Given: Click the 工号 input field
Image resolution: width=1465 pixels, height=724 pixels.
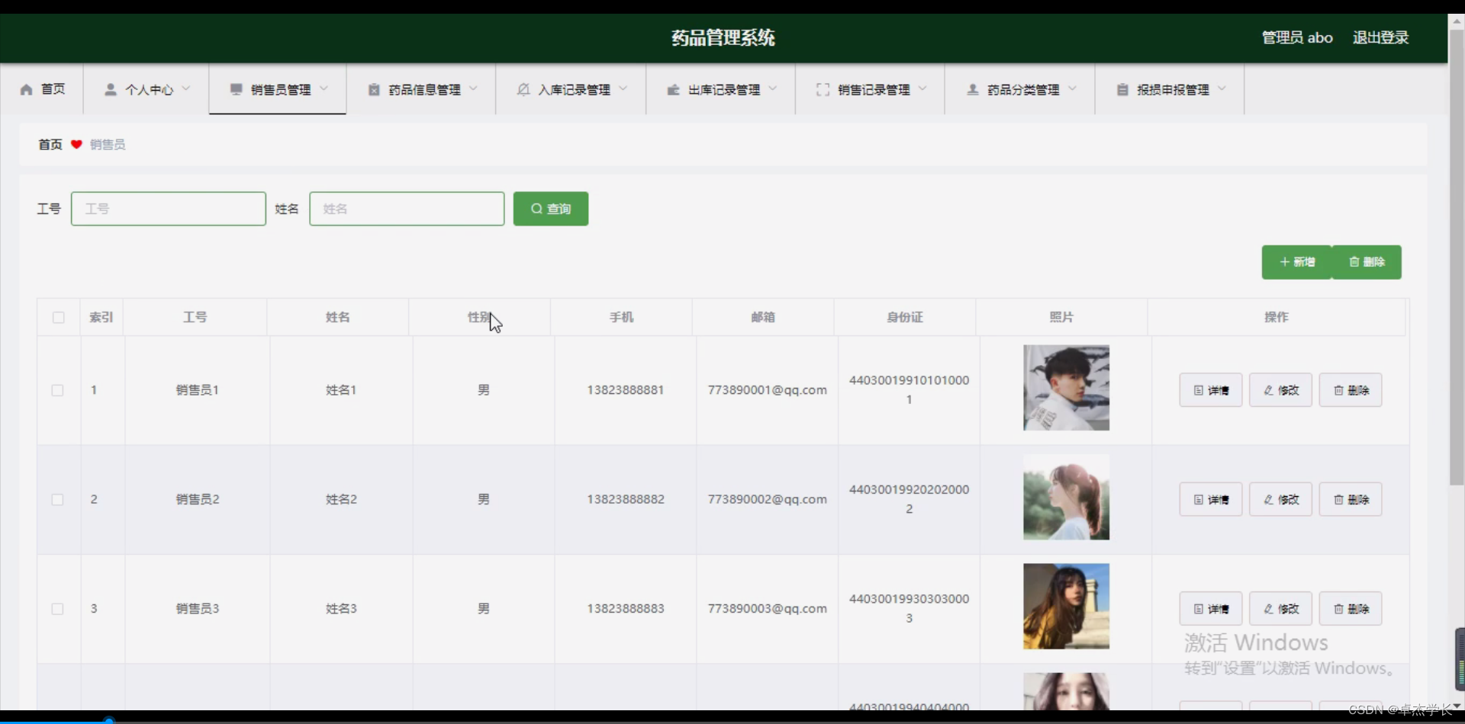Looking at the screenshot, I should [168, 208].
